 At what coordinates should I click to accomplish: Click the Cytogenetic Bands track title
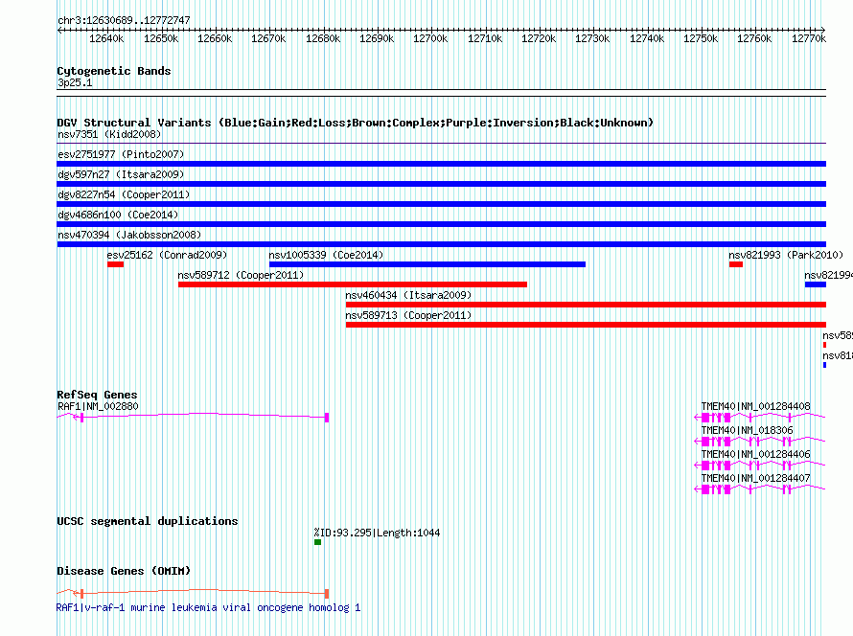coord(114,71)
